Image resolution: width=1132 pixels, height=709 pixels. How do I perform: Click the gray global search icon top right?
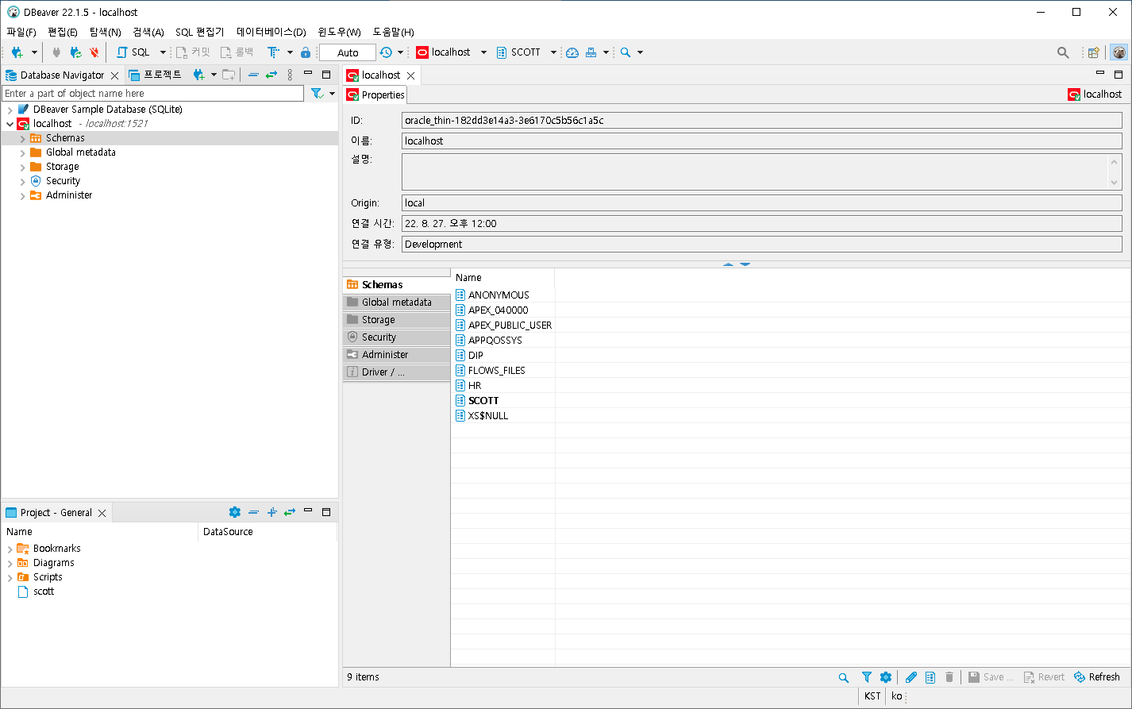coord(1063,52)
